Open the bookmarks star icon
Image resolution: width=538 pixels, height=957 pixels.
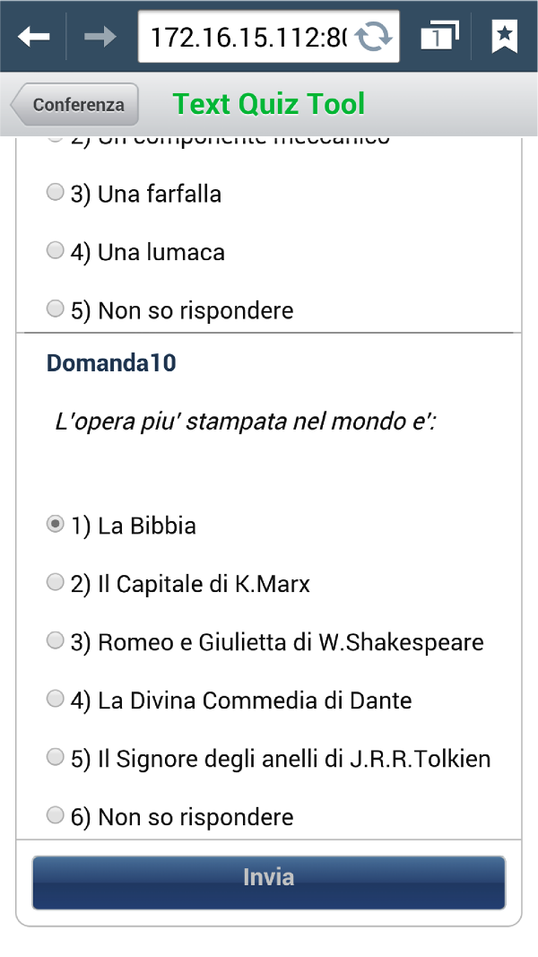(x=505, y=36)
